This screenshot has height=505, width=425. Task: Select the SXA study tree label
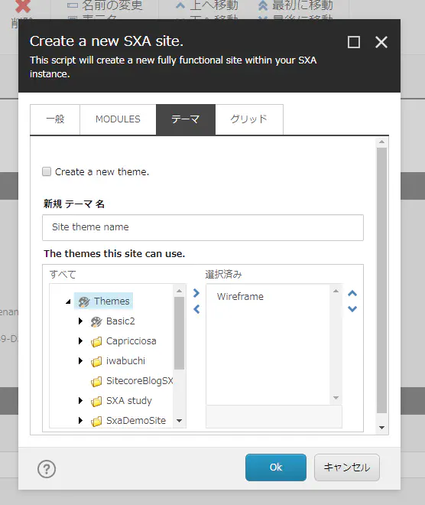(x=128, y=401)
